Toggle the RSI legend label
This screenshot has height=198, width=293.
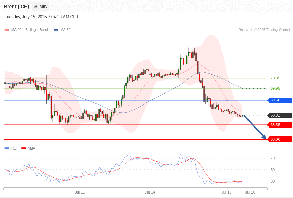point(14,148)
